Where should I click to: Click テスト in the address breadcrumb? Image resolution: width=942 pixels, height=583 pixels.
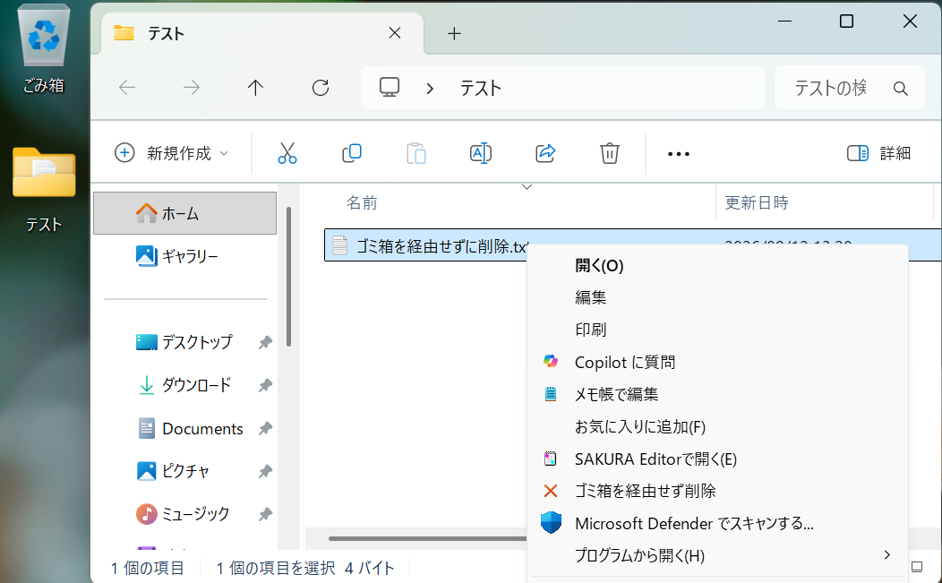pos(481,89)
